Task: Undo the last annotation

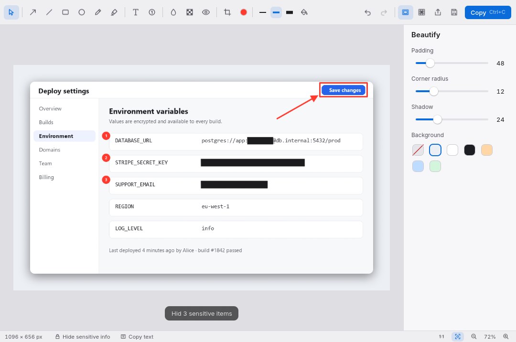Action: (x=367, y=12)
